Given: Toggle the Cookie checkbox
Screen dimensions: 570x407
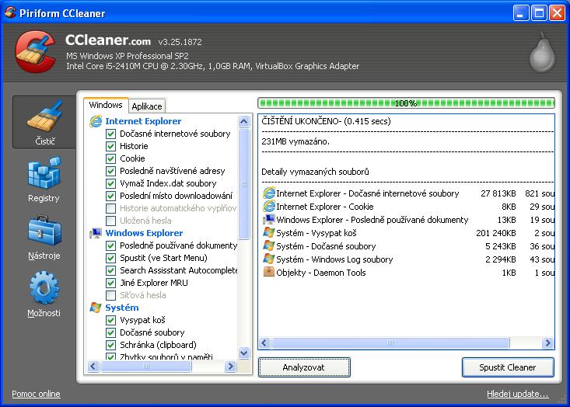Looking at the screenshot, I should 111,158.
